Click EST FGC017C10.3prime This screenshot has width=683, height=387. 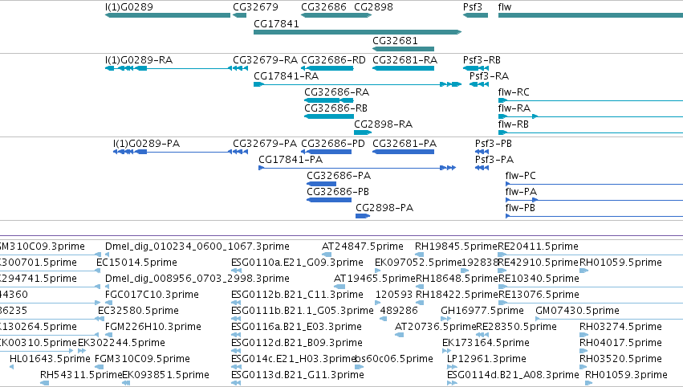pyautogui.click(x=152, y=295)
